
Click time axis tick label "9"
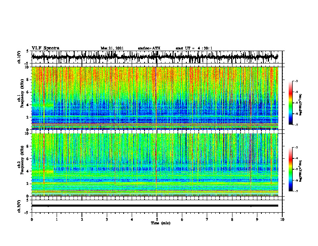[257, 219]
